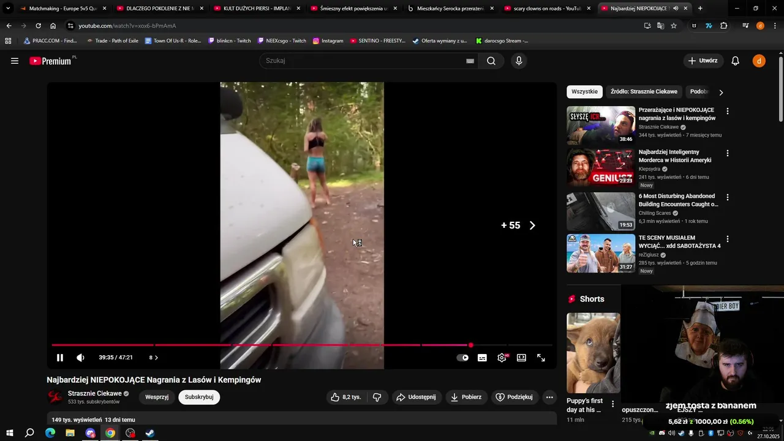
Task: Bookmark this page with the star
Action: coord(674,26)
